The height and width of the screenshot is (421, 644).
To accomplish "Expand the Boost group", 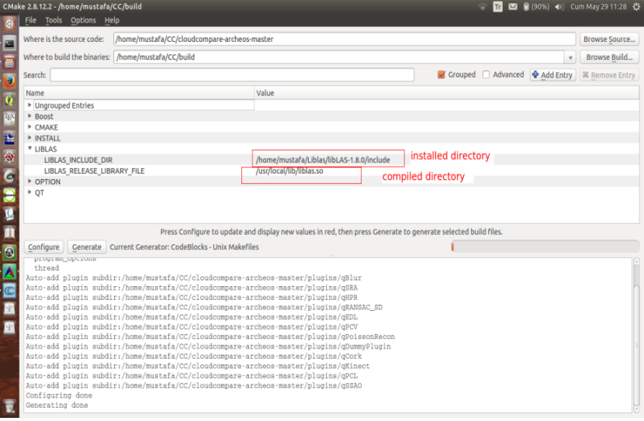I will pos(30,116).
